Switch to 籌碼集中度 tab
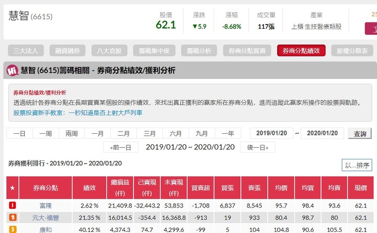Viewport: 377px width, 233px height. 154,51
